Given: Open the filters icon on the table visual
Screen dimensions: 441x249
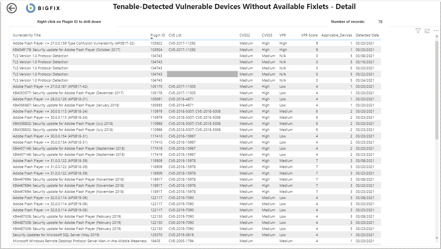Looking at the screenshot, I should (418, 31).
